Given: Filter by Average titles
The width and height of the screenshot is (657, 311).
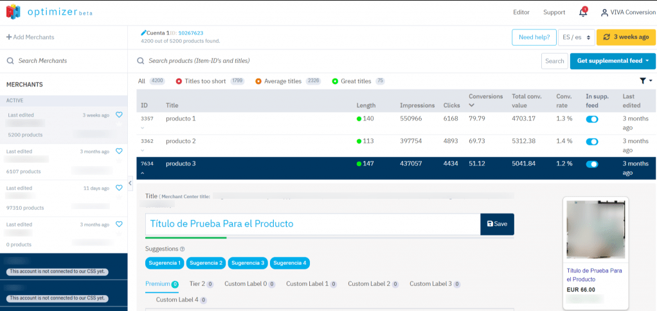Looking at the screenshot, I should pos(288,81).
